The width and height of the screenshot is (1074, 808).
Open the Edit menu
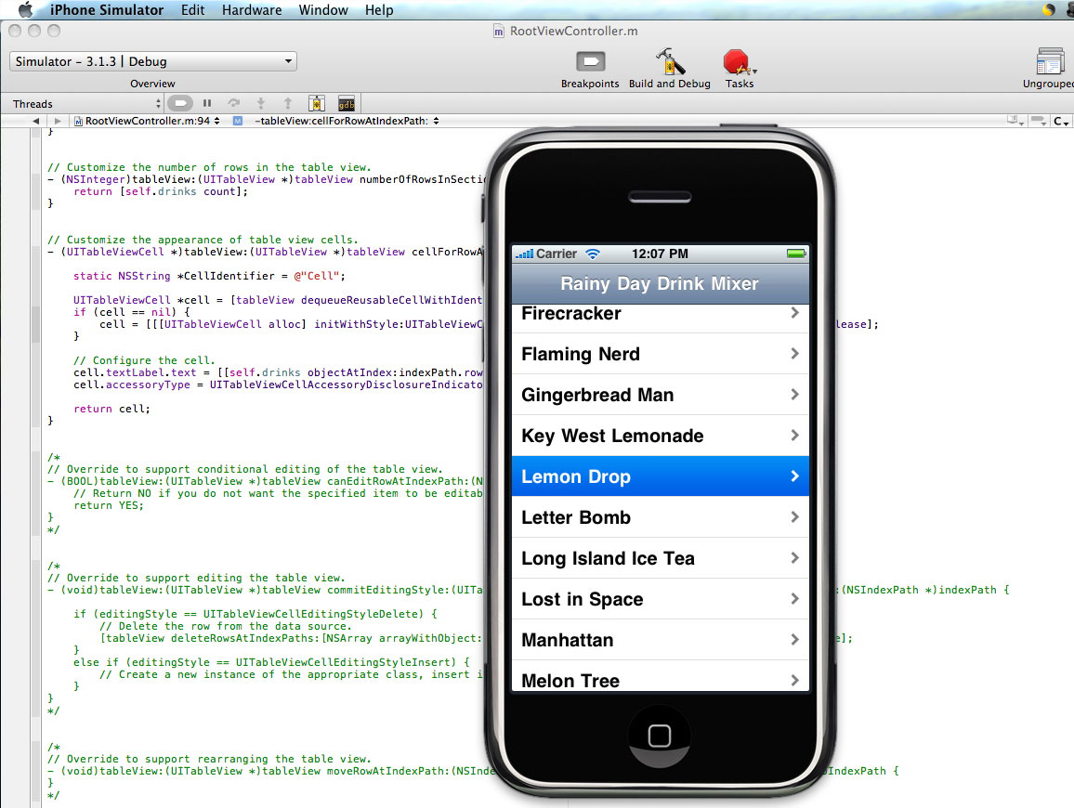[x=192, y=9]
